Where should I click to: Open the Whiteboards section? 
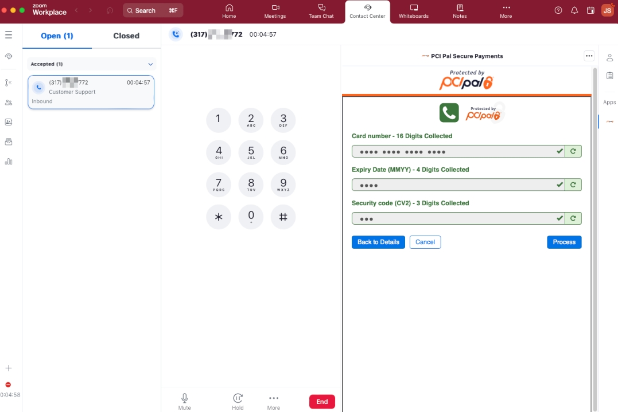coord(413,11)
